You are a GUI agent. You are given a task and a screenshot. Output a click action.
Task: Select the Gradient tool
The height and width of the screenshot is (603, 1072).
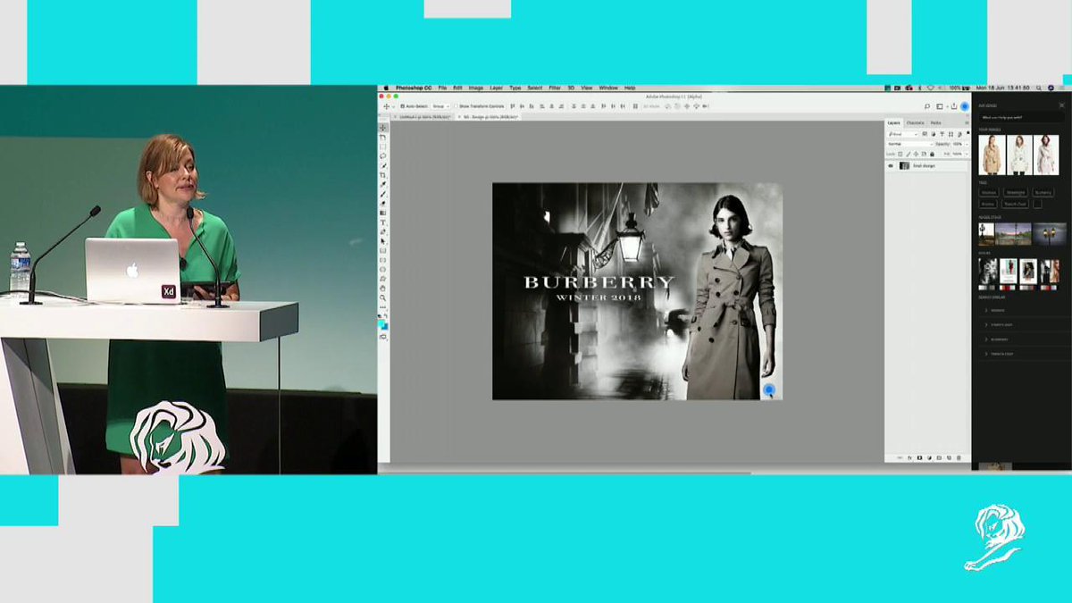(383, 213)
